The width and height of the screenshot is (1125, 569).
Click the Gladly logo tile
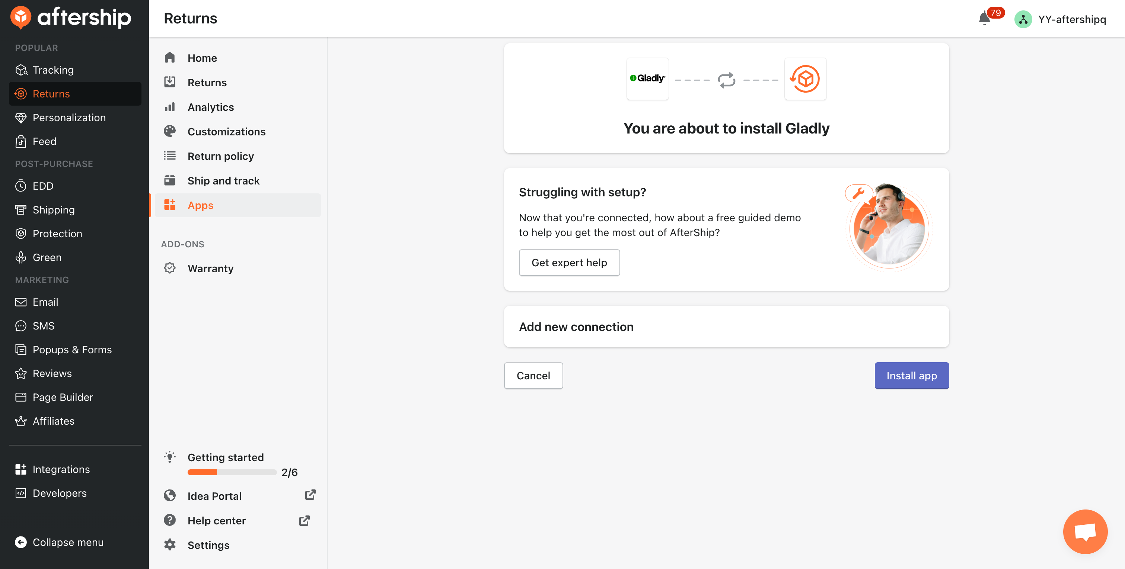[x=647, y=78]
